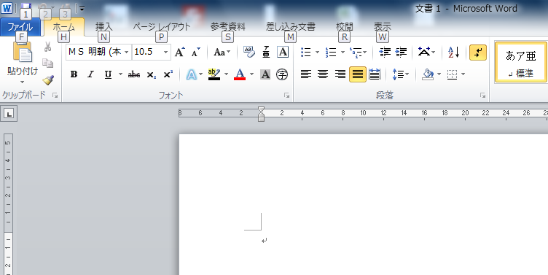This screenshot has width=548, height=275.
Task: Click the Paste (貼り付け) clipboard icon
Action: [x=23, y=52]
